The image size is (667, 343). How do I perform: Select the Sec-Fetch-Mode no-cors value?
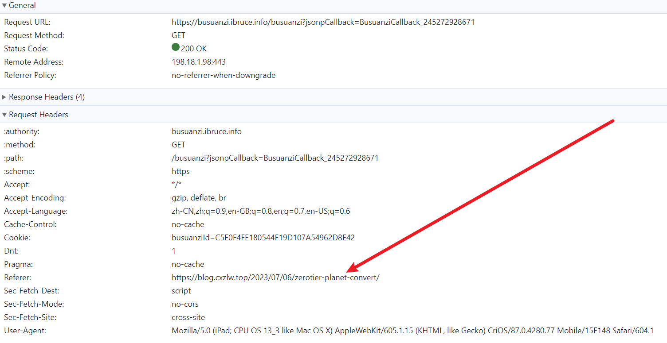coord(185,304)
